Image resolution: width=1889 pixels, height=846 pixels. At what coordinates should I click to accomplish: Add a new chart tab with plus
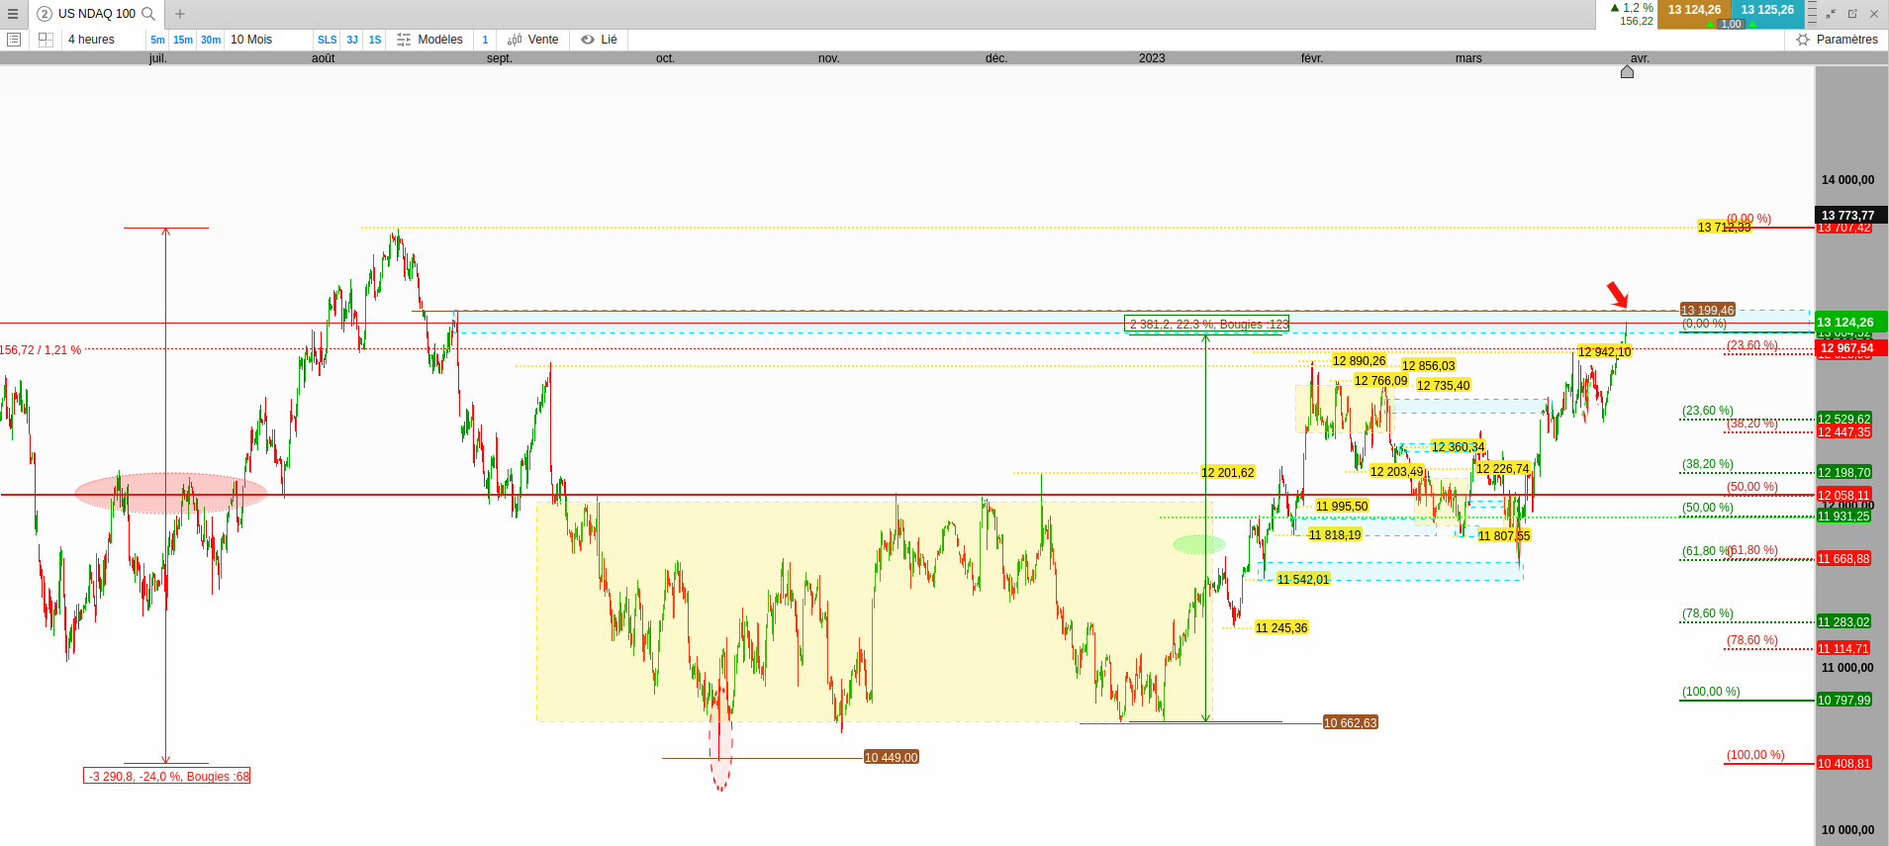[x=180, y=14]
